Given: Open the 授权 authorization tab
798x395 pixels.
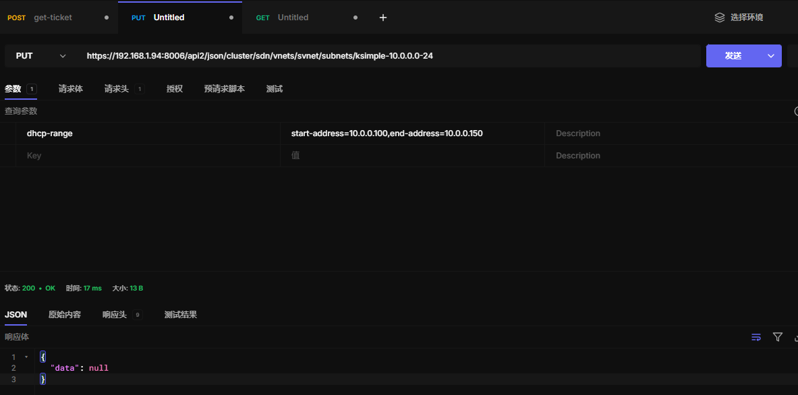Looking at the screenshot, I should point(175,89).
